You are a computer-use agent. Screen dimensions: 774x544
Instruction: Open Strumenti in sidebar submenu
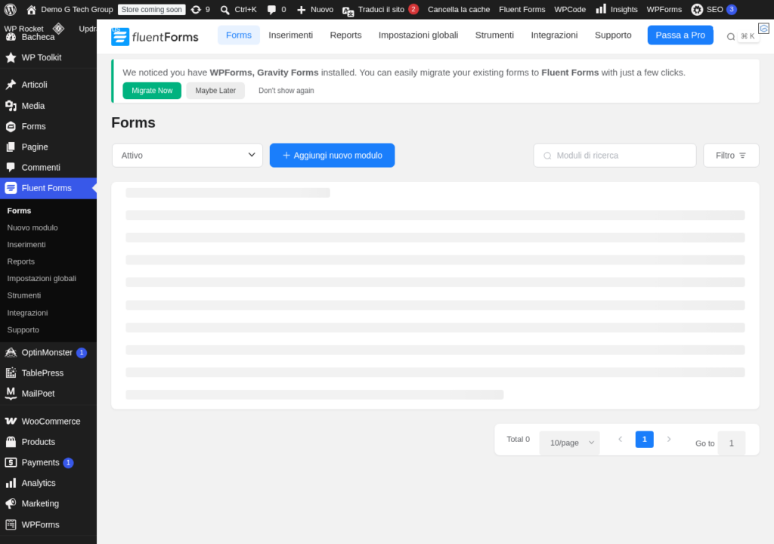click(23, 295)
